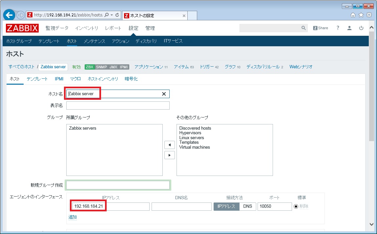Screen dimensions: 377x234
Task: Switch to the テンプレート form tab
Action: (x=37, y=79)
